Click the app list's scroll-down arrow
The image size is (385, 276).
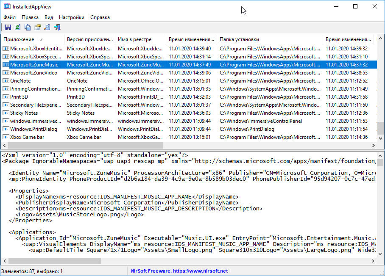click(x=380, y=138)
